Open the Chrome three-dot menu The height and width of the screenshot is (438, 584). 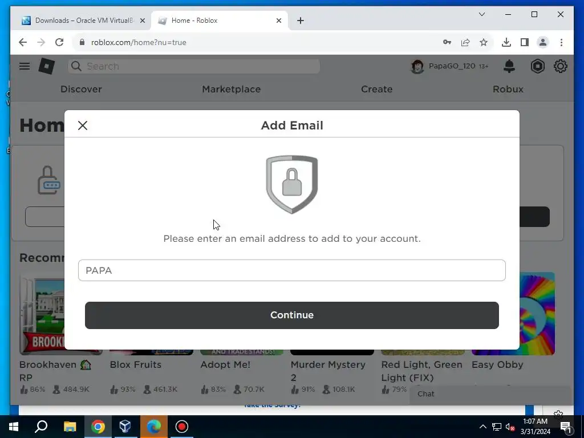point(561,42)
